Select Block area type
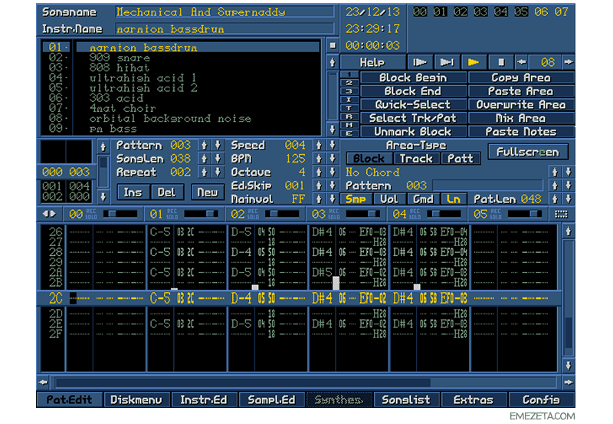Screen dimensions: 613x424 pyautogui.click(x=369, y=159)
